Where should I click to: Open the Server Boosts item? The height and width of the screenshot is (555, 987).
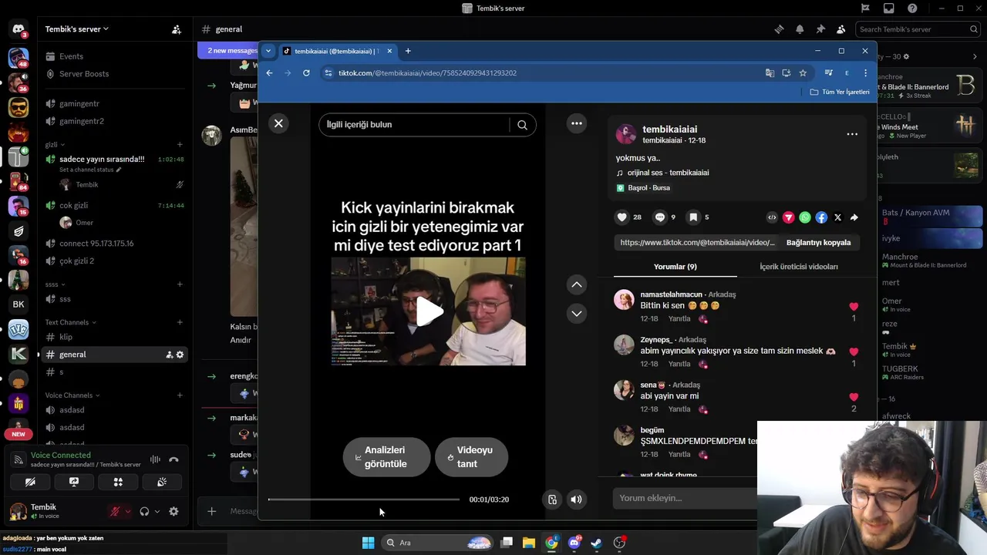[84, 74]
